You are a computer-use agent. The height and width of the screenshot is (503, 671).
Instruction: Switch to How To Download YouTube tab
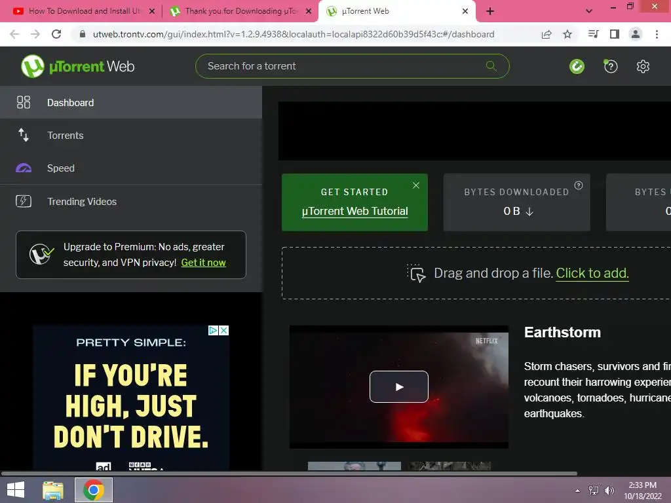(84, 11)
